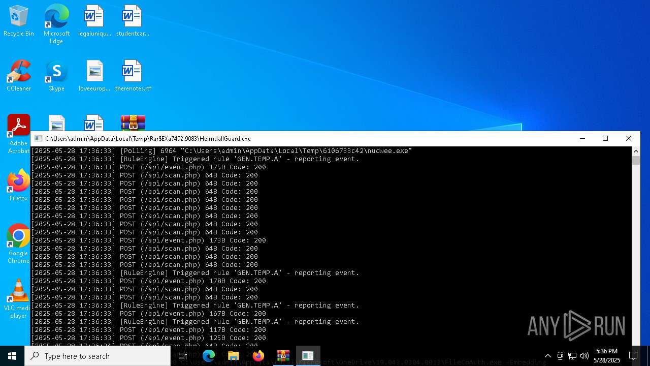This screenshot has width=650, height=366.
Task: Select the partly hidden image file icon beside Adobe Acrobat
Action: point(56,123)
